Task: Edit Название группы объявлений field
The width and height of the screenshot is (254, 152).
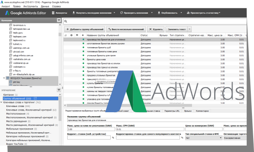Action: tap(157, 120)
